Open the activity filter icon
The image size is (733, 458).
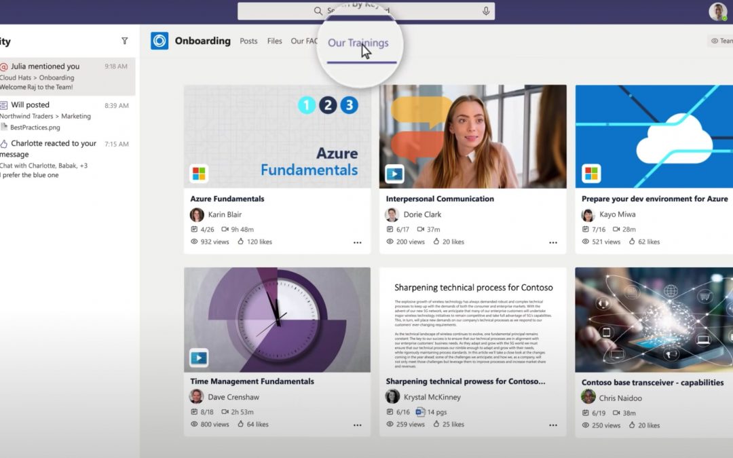coord(124,41)
